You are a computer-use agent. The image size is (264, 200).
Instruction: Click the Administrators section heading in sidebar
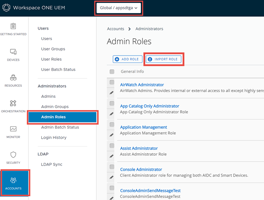coord(52,86)
